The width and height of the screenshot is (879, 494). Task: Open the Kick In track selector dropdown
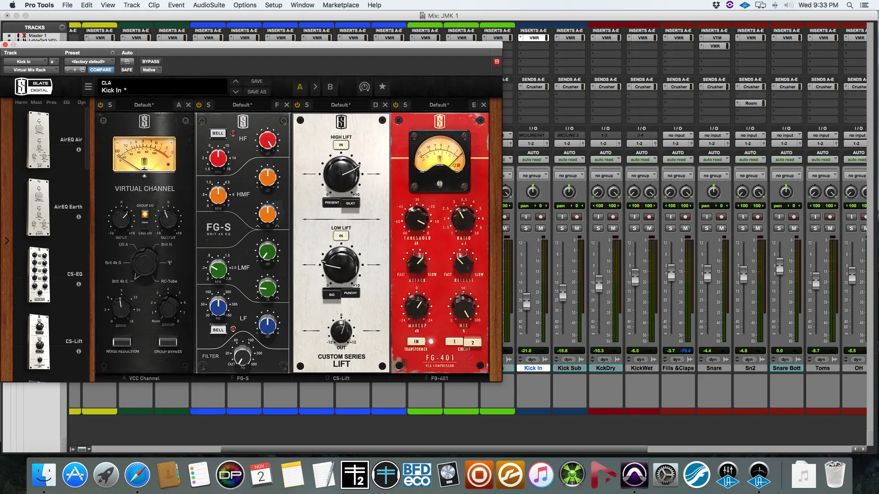click(25, 61)
